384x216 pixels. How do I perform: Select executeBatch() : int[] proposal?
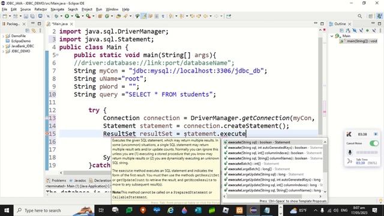click(273, 164)
